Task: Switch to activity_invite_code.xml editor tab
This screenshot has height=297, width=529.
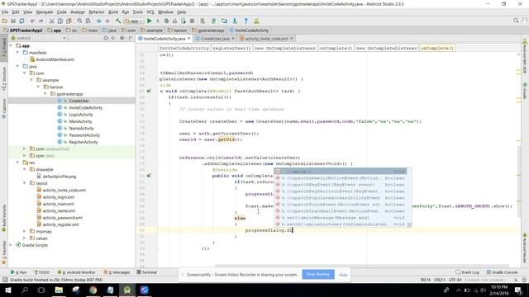Action: [266, 39]
